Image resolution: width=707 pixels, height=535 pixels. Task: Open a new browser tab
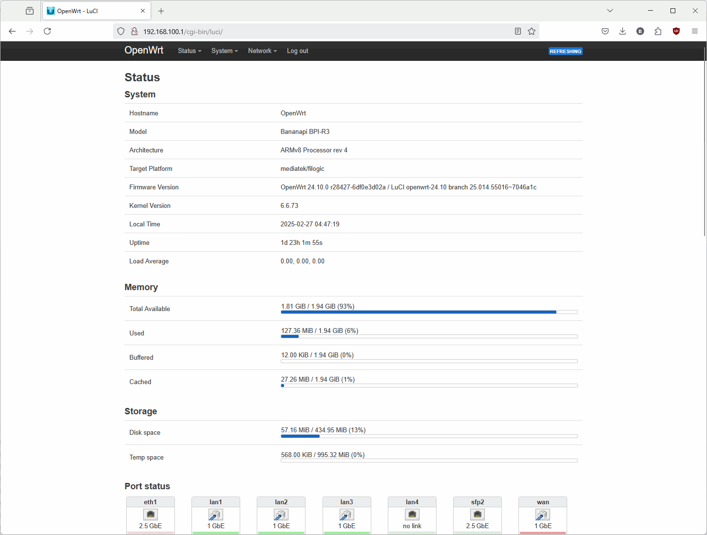(x=161, y=11)
